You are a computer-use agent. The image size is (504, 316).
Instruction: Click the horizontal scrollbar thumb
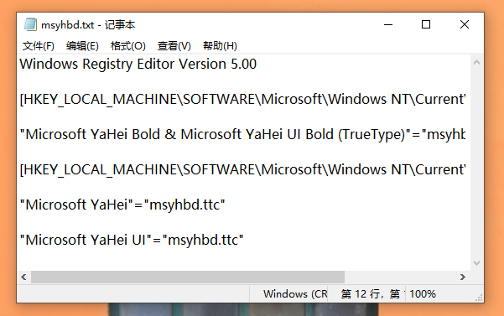[188, 277]
